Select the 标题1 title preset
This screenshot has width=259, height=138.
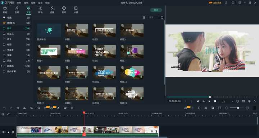77,30
